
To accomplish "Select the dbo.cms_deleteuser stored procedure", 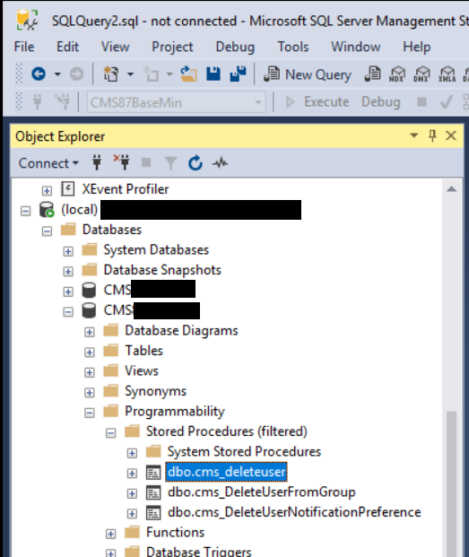I will tap(227, 472).
